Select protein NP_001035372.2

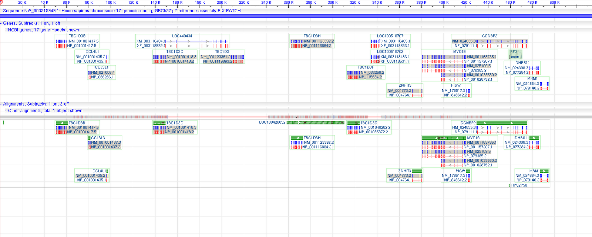[374, 132]
